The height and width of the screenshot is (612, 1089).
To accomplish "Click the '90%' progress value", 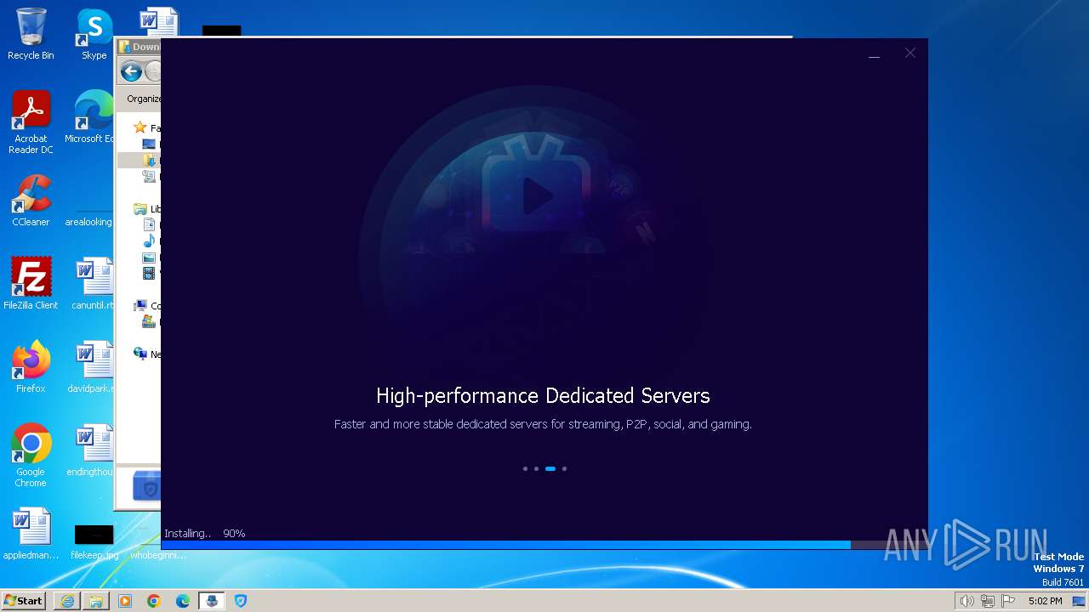I will tap(234, 534).
